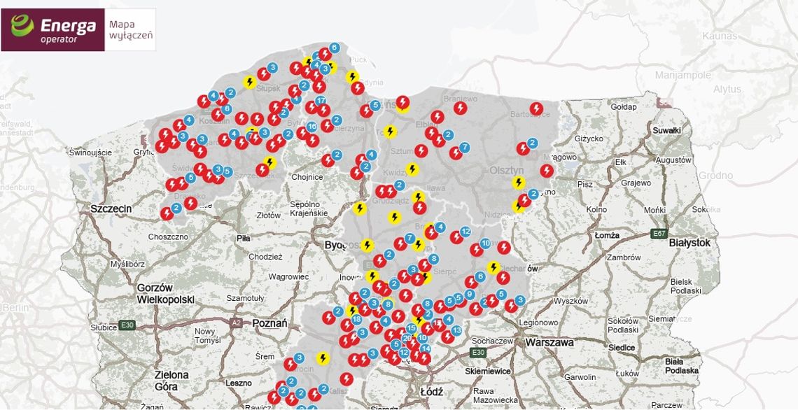The width and height of the screenshot is (798, 410).
Task: Select the yellow planned-outage marker near Słupsk
Action: coord(249,82)
